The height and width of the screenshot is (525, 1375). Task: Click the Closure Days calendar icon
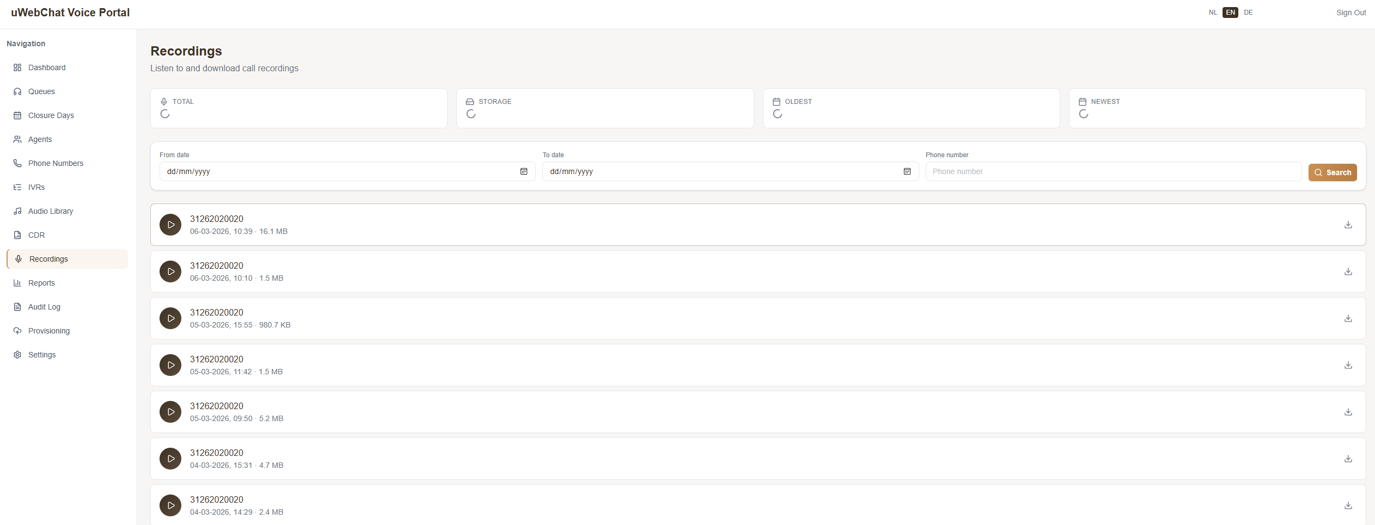tap(17, 115)
